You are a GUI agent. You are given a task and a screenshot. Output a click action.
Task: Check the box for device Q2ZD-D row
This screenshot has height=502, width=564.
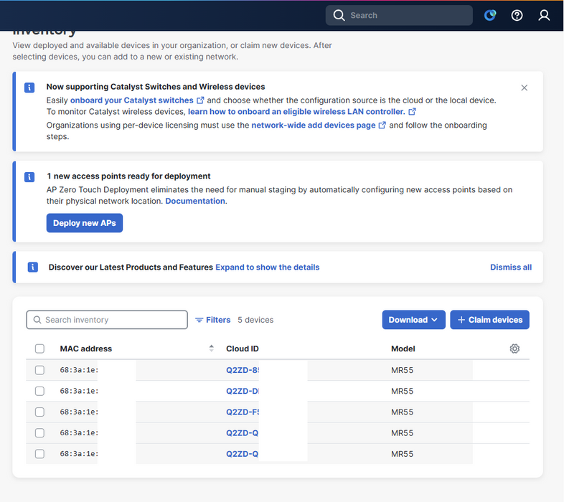click(39, 391)
